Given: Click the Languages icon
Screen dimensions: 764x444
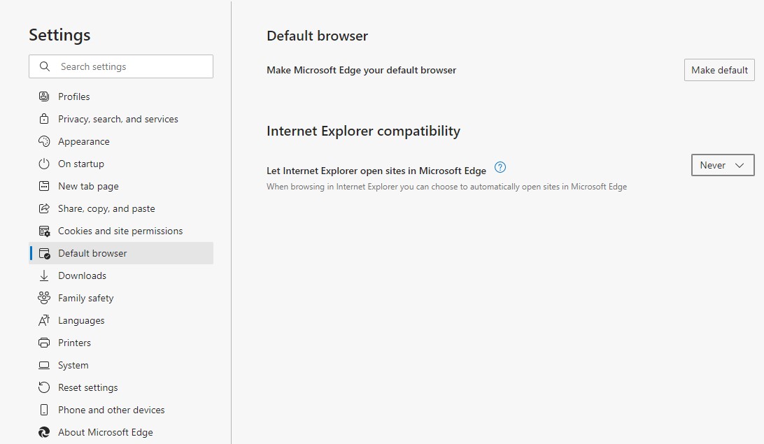Looking at the screenshot, I should [x=44, y=320].
